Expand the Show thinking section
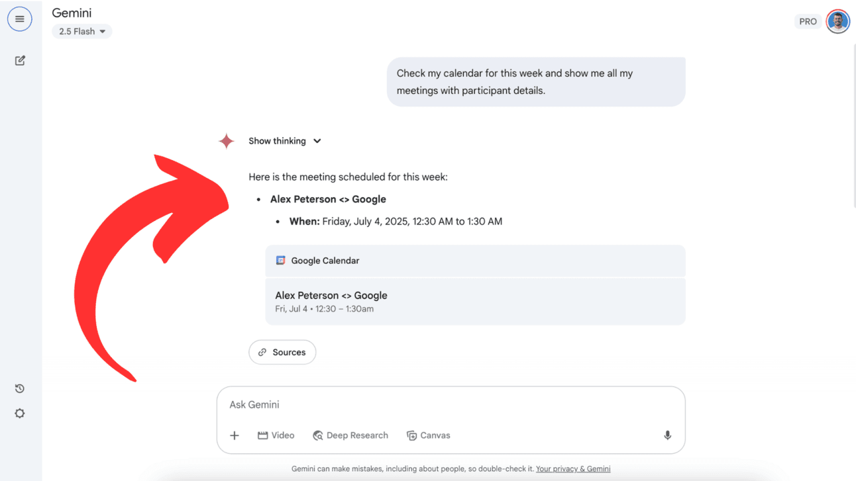 click(285, 141)
